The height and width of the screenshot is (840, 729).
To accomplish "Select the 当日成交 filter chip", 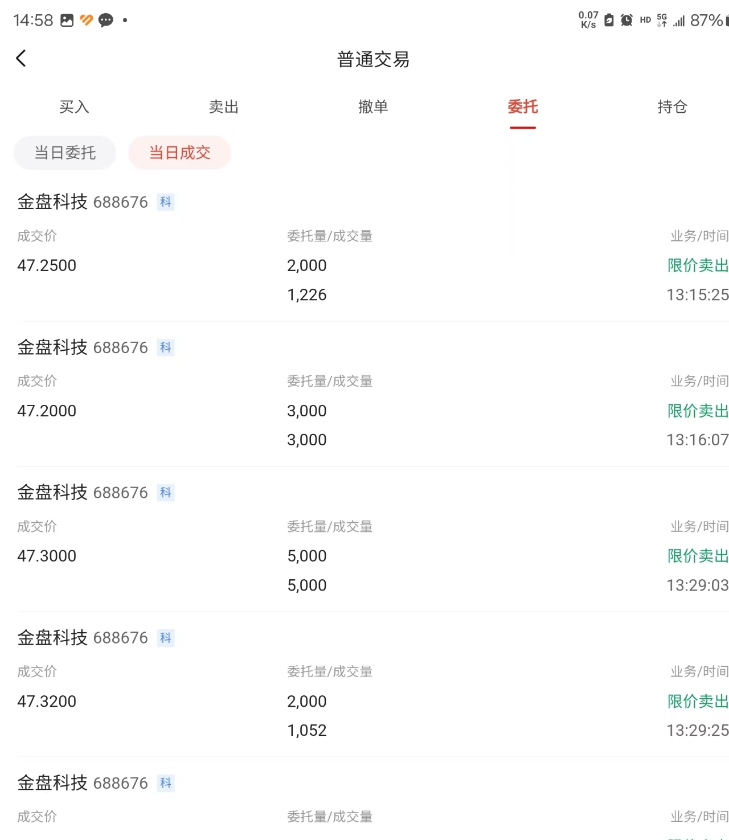I will pyautogui.click(x=179, y=153).
